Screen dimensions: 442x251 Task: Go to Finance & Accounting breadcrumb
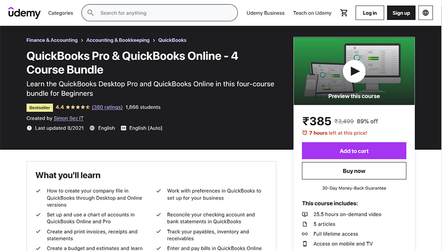52,40
